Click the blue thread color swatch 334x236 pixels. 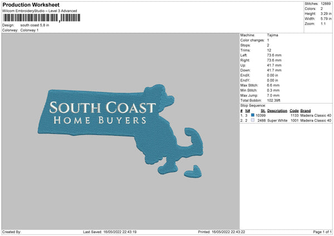click(x=253, y=115)
